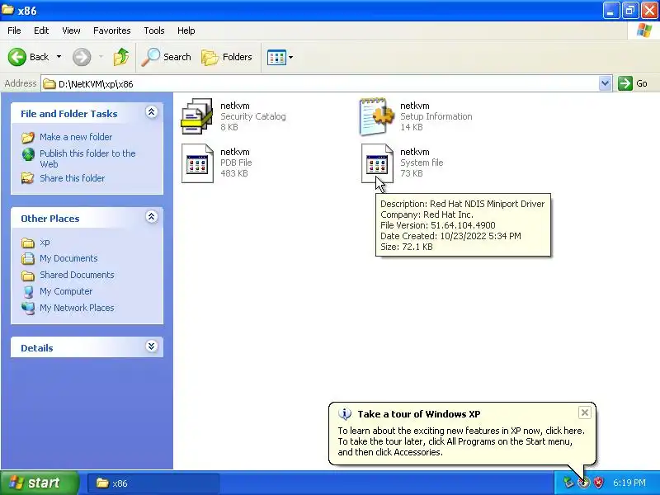Click Publish this folder to the Web
Viewport: 660px width, 495px height.
(x=87, y=158)
